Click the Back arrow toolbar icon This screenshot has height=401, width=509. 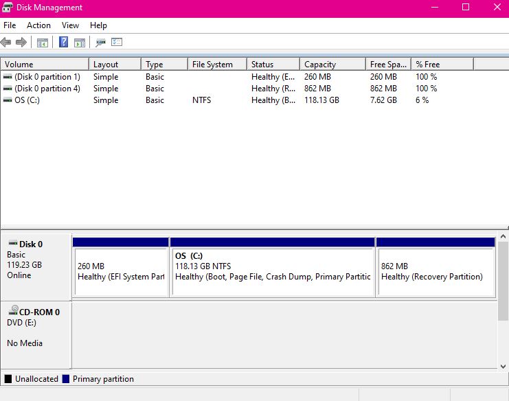tap(6, 42)
